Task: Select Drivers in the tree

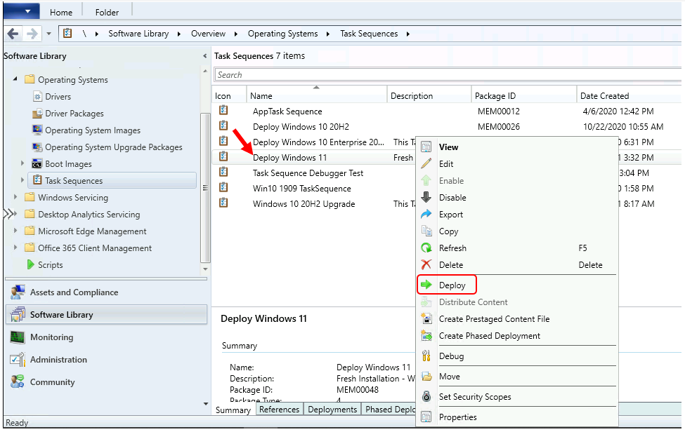Action: 58,96
